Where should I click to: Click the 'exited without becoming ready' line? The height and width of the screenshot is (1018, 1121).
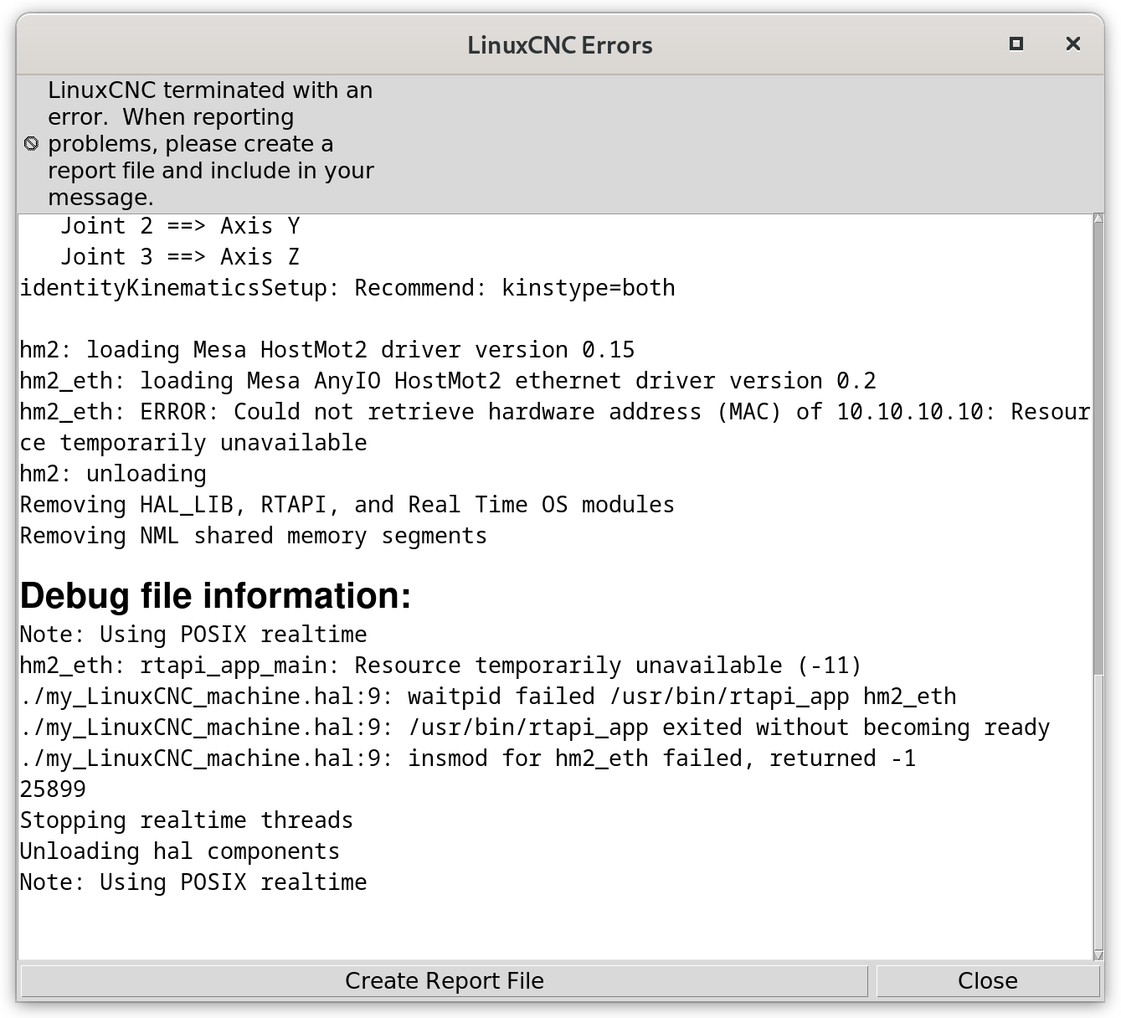coord(535,728)
